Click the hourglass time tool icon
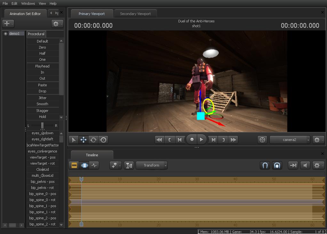Viewport: 327px width, 234px height. [x=129, y=165]
